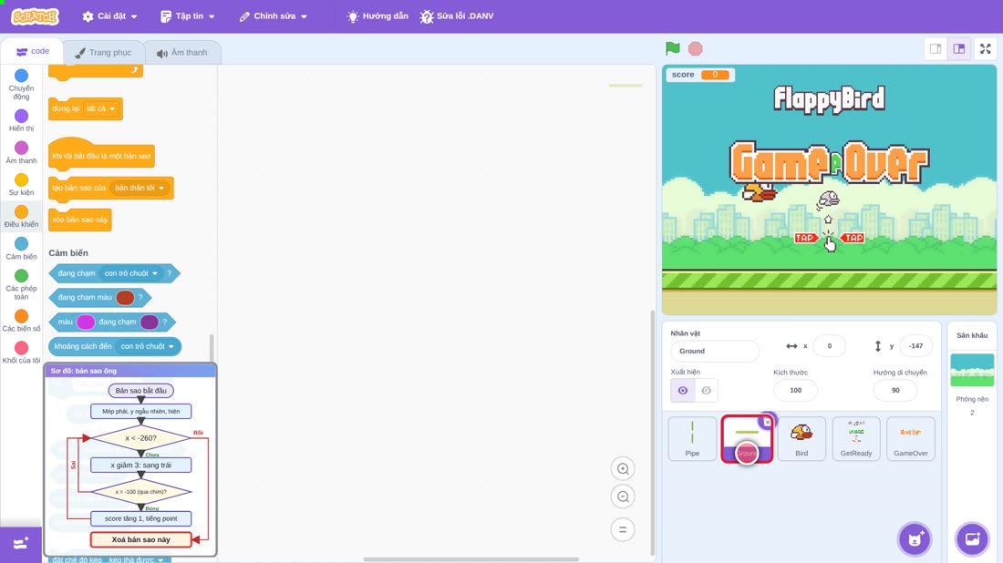Image resolution: width=1003 pixels, height=563 pixels.
Task: Select the Âm thanh block category
Action: pyautogui.click(x=21, y=153)
